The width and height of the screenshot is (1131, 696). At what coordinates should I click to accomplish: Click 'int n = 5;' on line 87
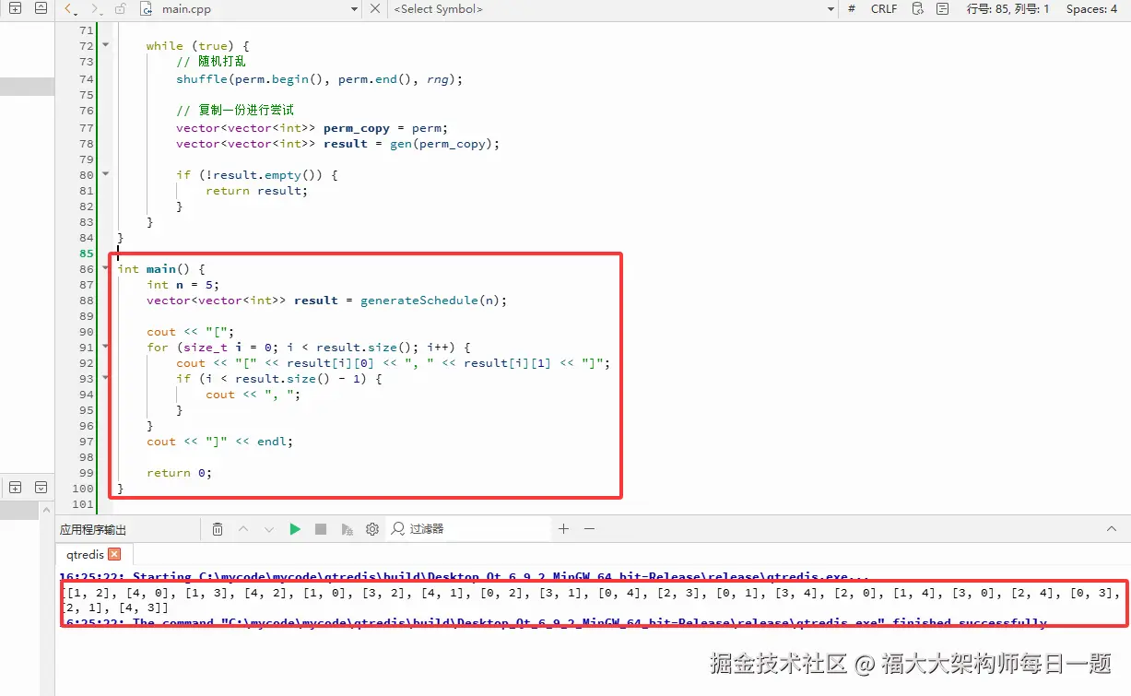pyautogui.click(x=183, y=285)
